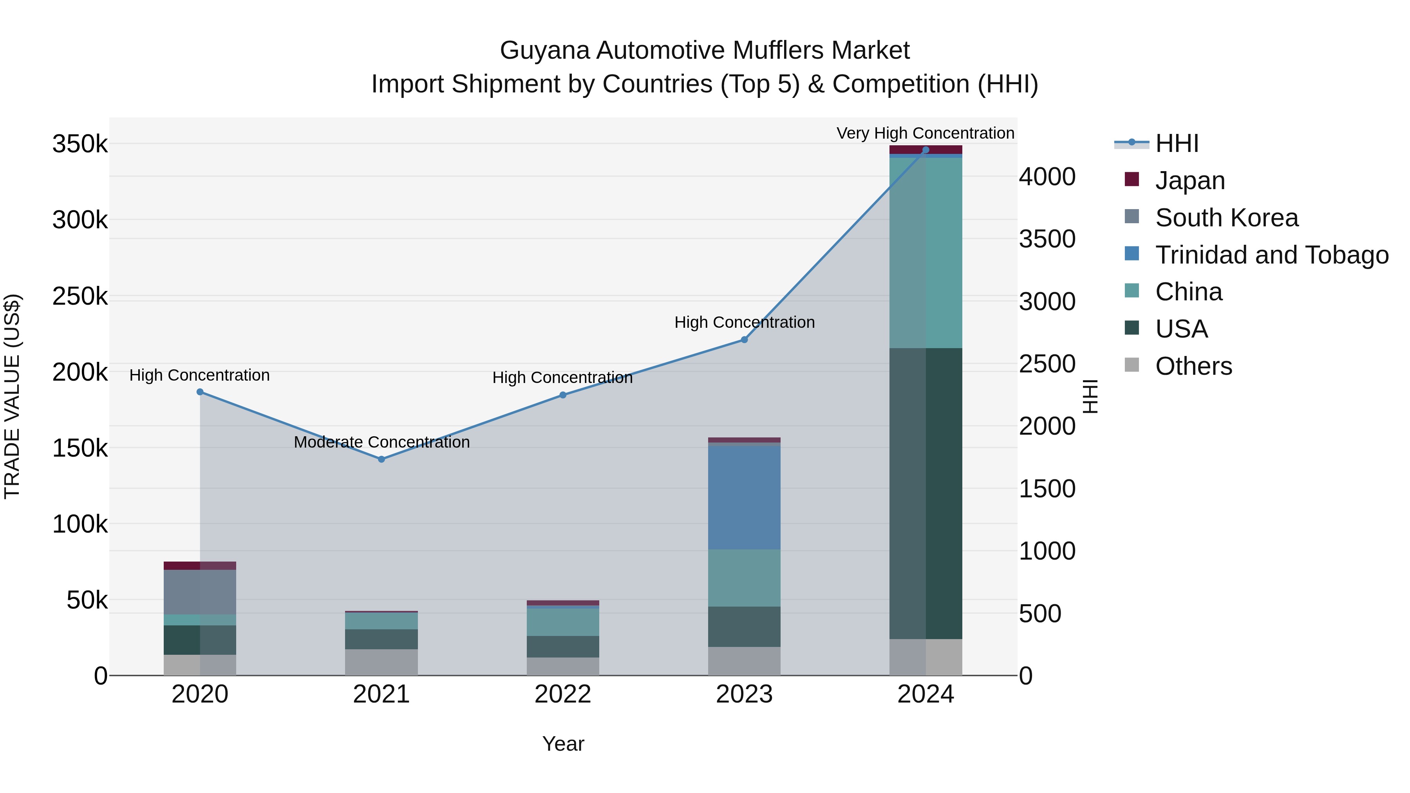The height and width of the screenshot is (793, 1410).
Task: Toggle Others legend entry
Action: pos(1178,366)
